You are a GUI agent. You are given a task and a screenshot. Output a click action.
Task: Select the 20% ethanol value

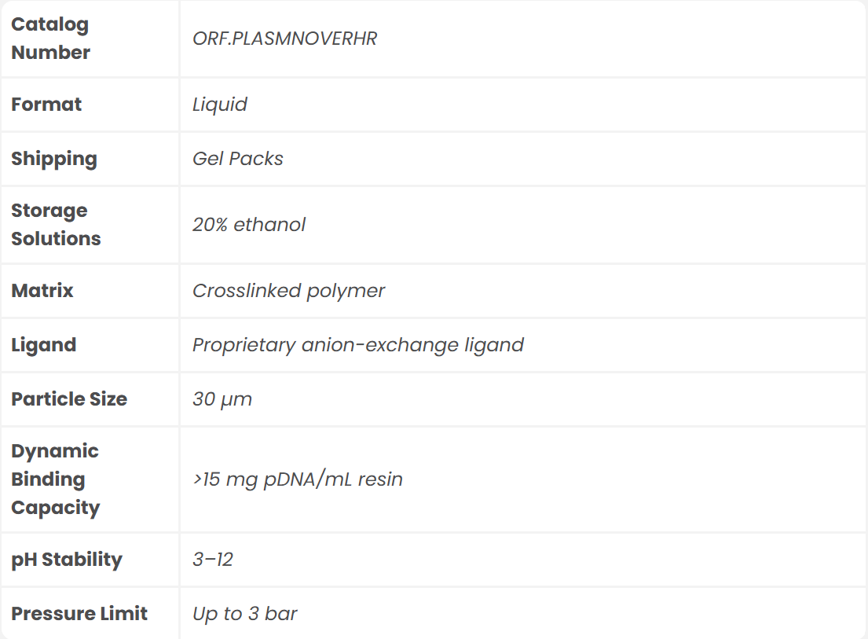(249, 225)
